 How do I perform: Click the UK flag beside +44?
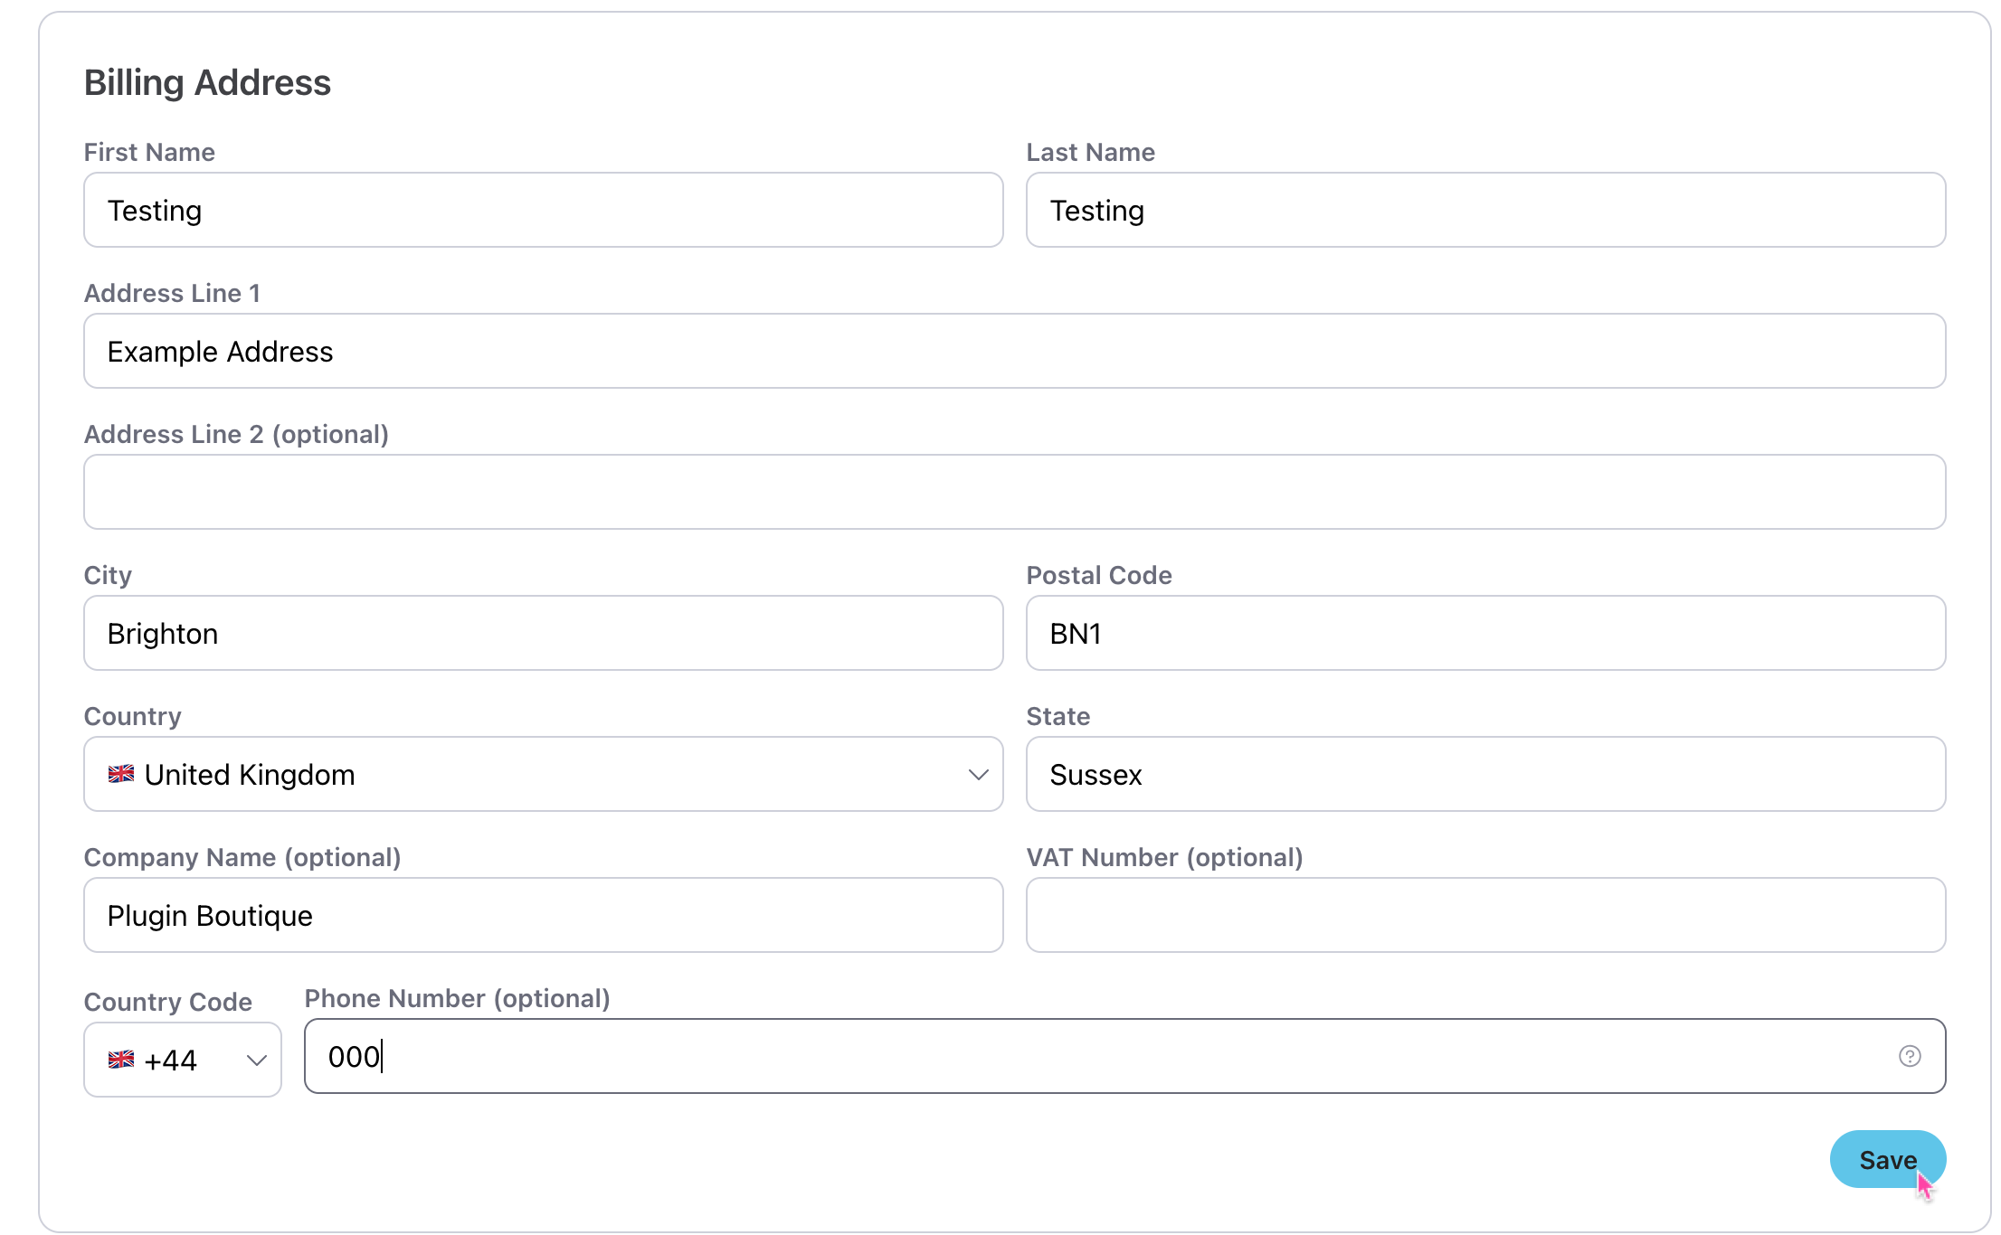tap(121, 1060)
